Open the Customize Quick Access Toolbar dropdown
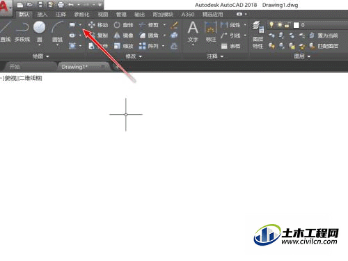This screenshot has height=261, width=348. click(100, 5)
